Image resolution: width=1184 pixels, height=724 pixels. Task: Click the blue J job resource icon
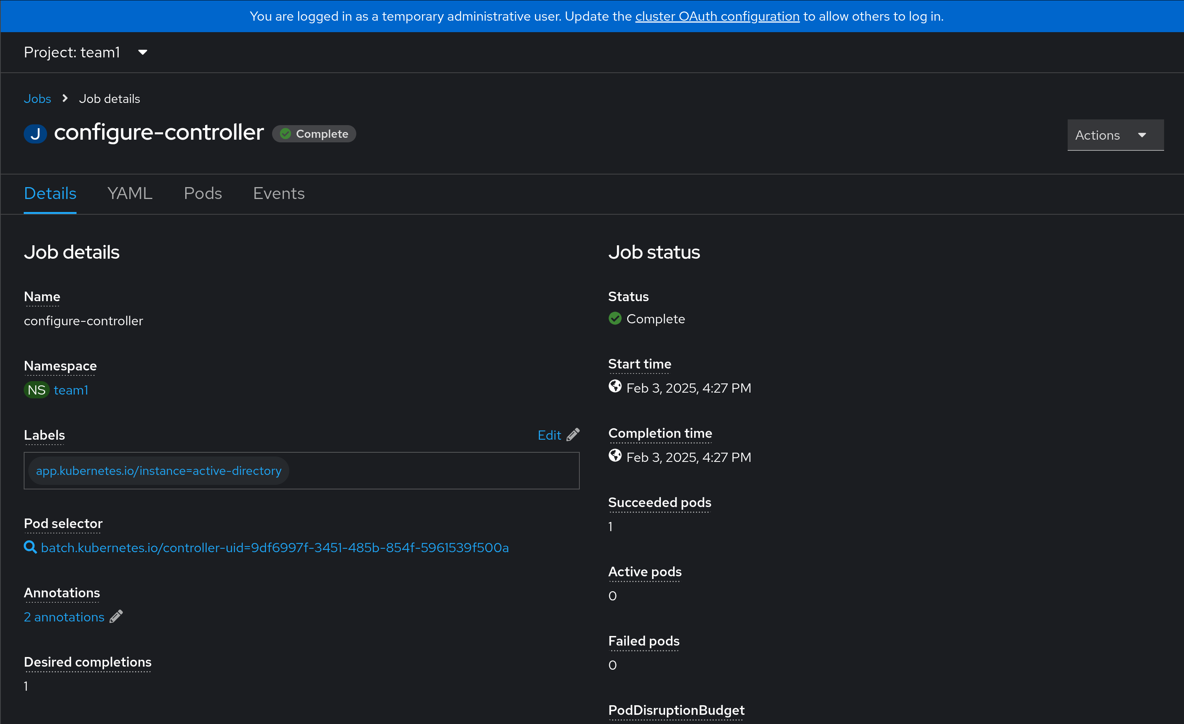coord(35,134)
